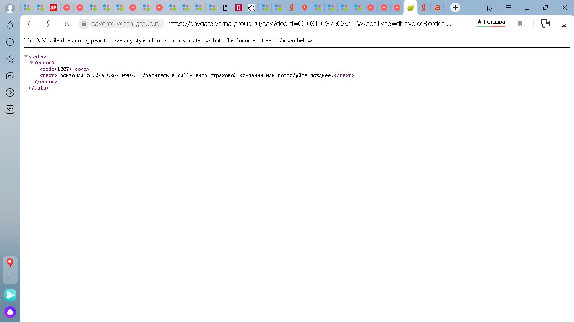Open the user profile avatar
574x323 pixels.
[10, 8]
